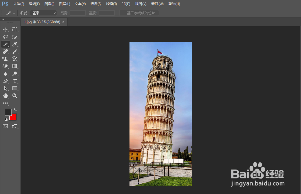Select the Hand tool
The image size is (301, 194).
point(5,96)
